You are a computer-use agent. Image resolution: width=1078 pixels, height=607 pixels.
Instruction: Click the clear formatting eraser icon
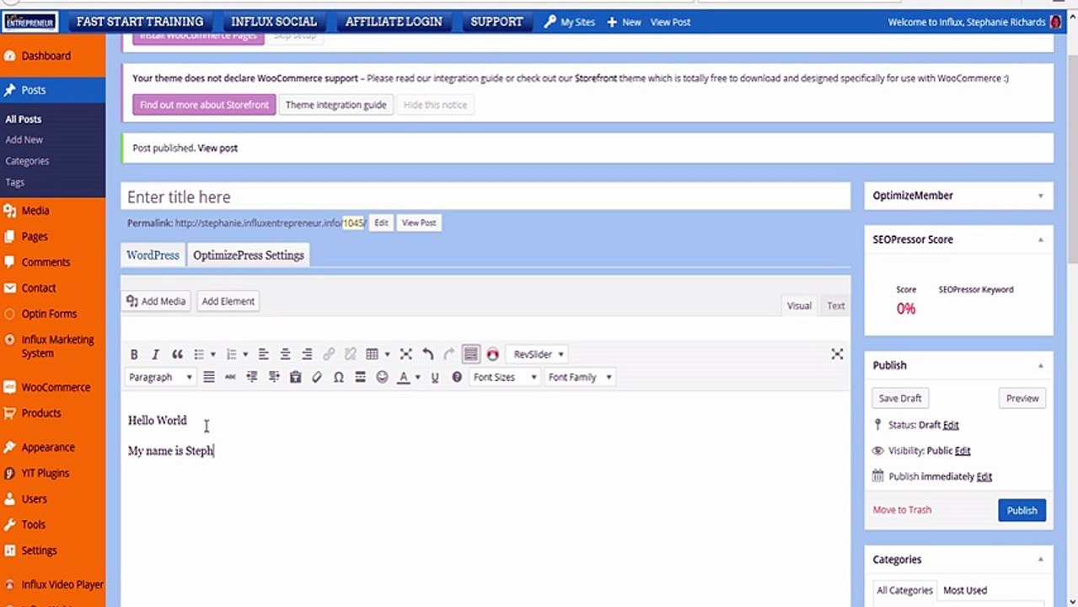(317, 377)
